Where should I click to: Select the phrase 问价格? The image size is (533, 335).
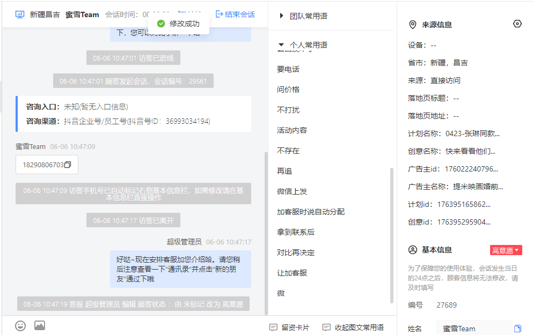(288, 90)
